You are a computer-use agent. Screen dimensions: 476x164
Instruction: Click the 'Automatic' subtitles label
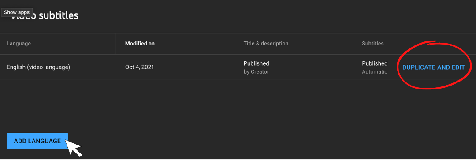click(375, 72)
